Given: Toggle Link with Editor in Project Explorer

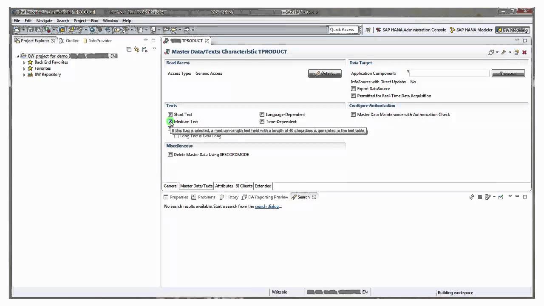Looking at the screenshot, I should (136, 49).
